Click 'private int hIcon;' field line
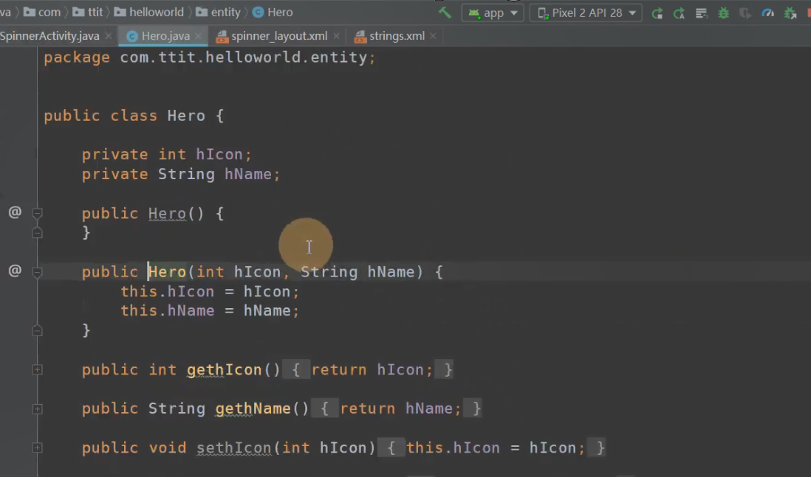This screenshot has width=811, height=477. (x=166, y=154)
